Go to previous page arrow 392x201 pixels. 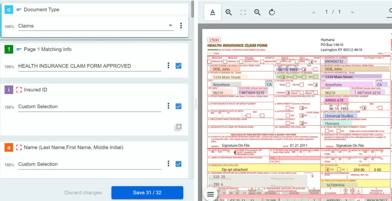[x=313, y=12]
